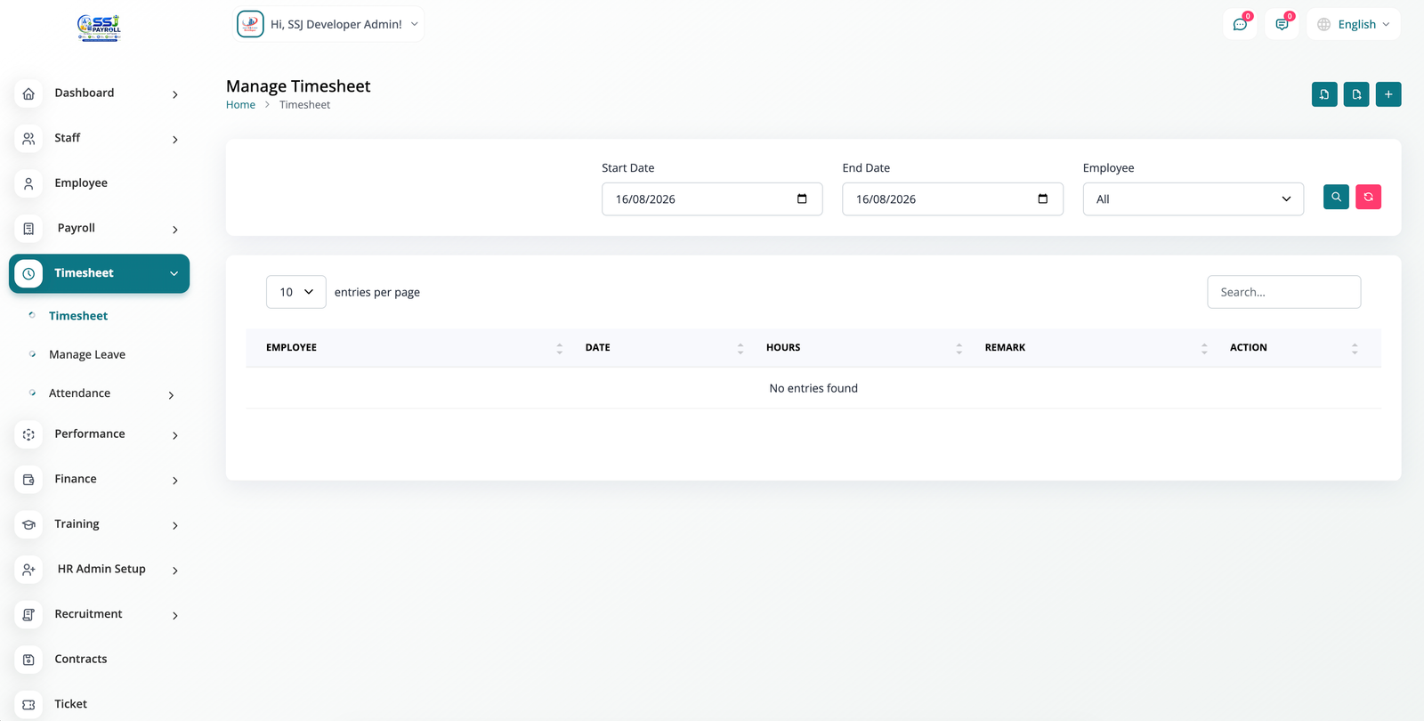1424x721 pixels.
Task: Click the Performance target icon
Action: coord(28,434)
